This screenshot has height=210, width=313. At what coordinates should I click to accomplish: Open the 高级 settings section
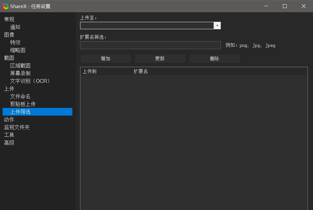(9, 143)
